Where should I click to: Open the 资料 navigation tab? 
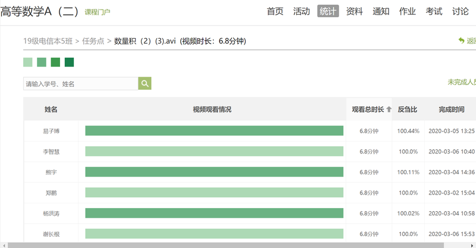click(x=355, y=11)
